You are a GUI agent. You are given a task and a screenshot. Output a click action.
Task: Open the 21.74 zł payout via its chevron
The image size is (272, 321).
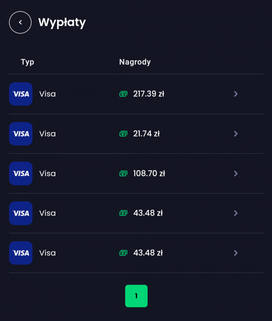(236, 134)
